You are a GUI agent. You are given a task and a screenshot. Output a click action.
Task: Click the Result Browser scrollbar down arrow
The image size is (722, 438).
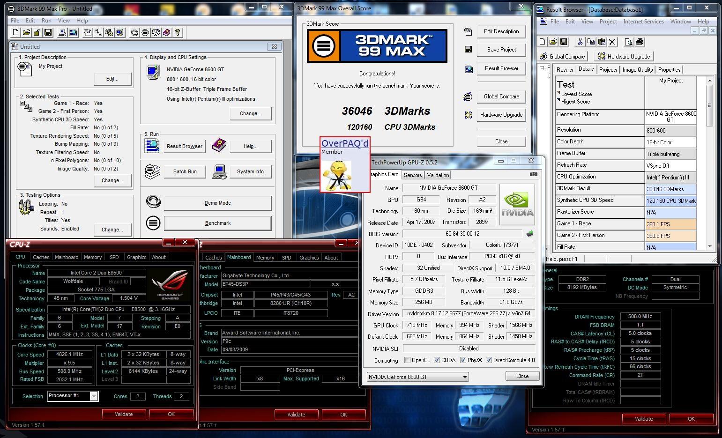(710, 246)
